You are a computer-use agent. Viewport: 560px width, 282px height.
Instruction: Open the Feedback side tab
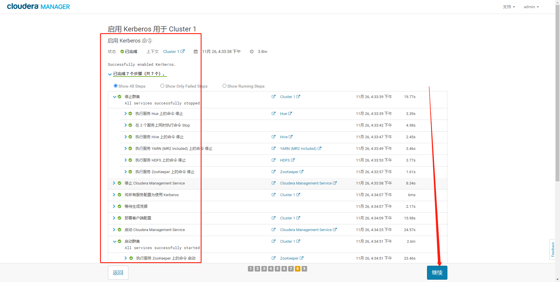pyautogui.click(x=552, y=249)
